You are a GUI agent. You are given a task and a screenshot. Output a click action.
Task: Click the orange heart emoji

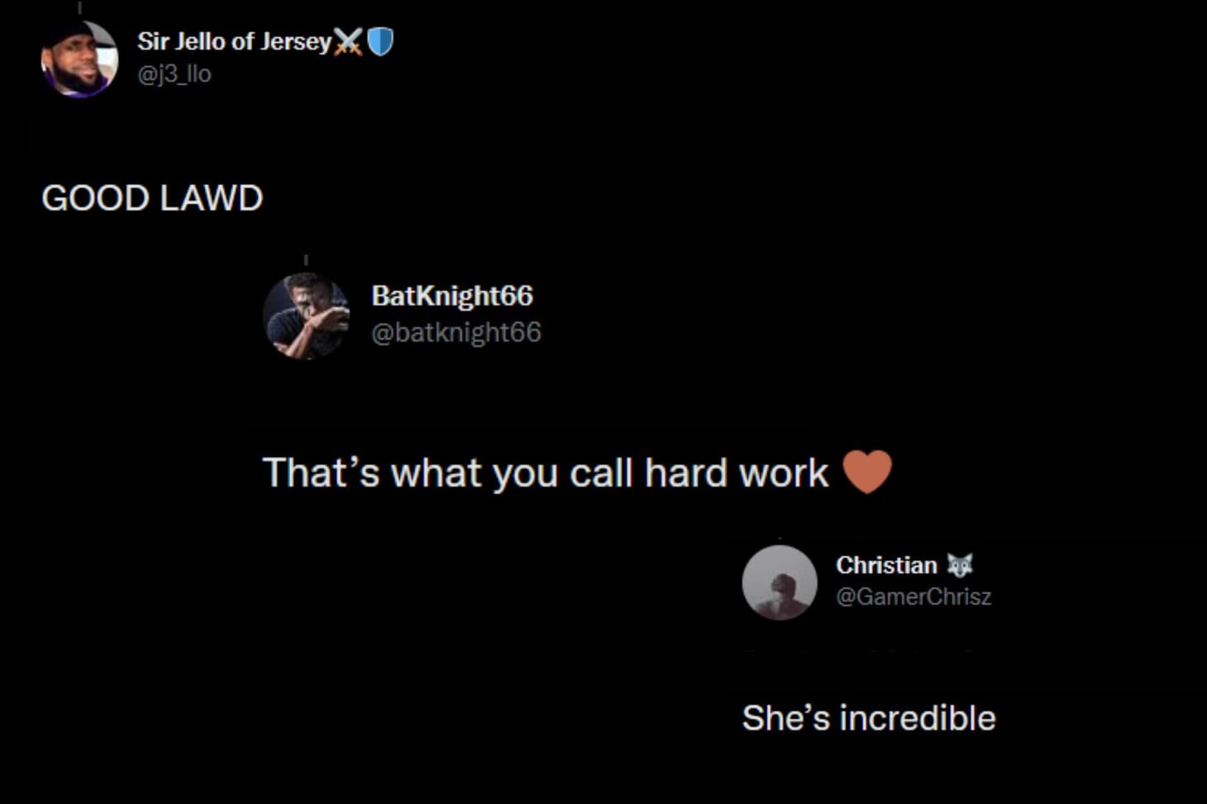click(x=867, y=472)
